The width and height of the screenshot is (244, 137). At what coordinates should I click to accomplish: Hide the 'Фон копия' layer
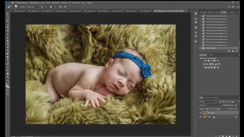201,113
